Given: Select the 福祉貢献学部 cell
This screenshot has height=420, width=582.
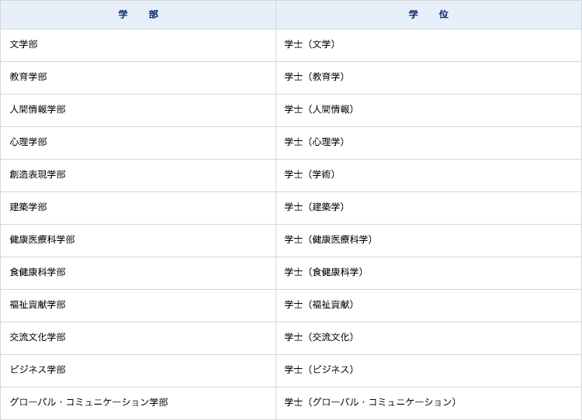Looking at the screenshot, I should [x=38, y=305].
